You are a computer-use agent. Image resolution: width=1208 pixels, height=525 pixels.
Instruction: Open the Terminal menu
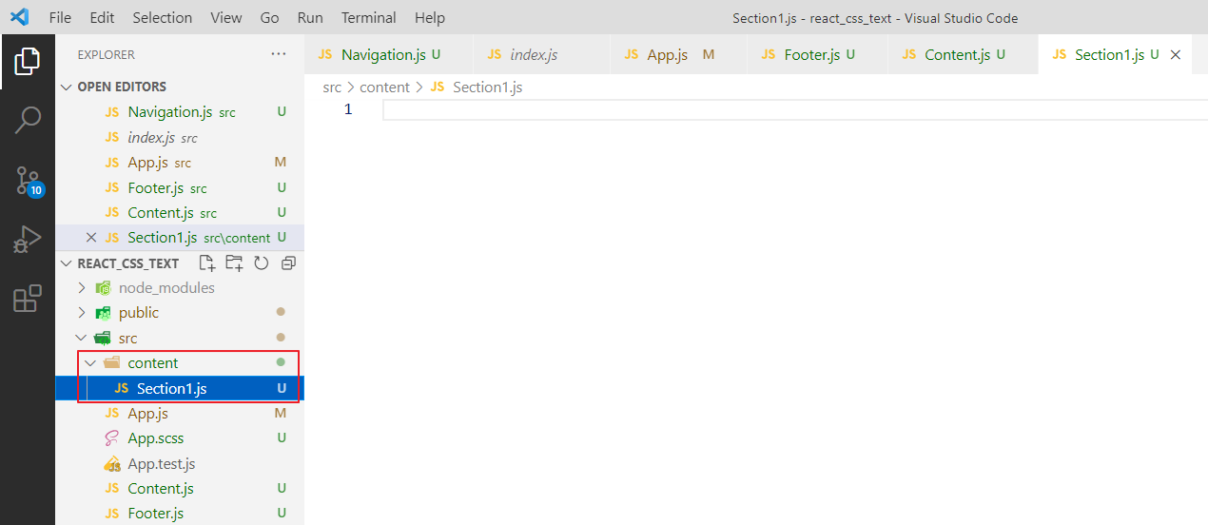tap(369, 17)
